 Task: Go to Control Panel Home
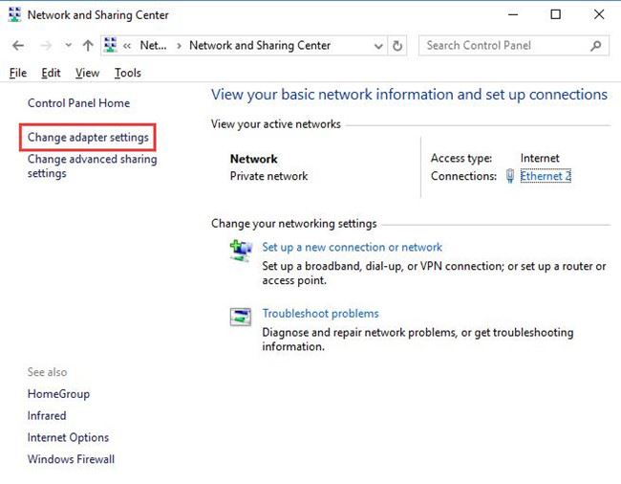pos(78,103)
